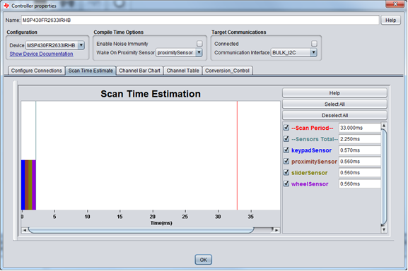This screenshot has width=408, height=271.
Task: Click the Sensors Total value field
Action: [x=359, y=139]
